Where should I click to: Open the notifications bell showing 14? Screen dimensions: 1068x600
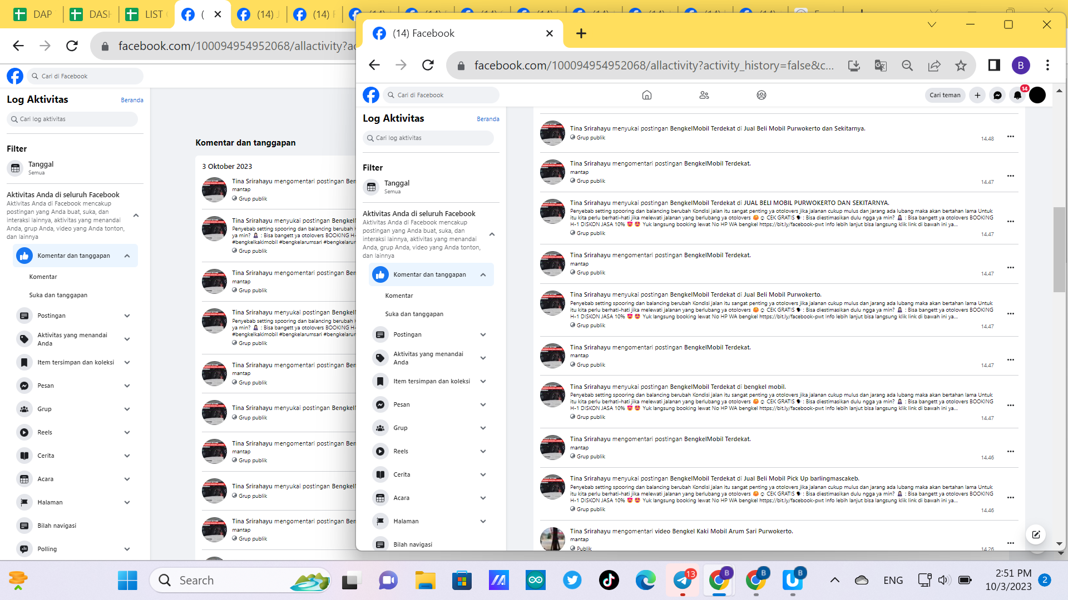1017,95
